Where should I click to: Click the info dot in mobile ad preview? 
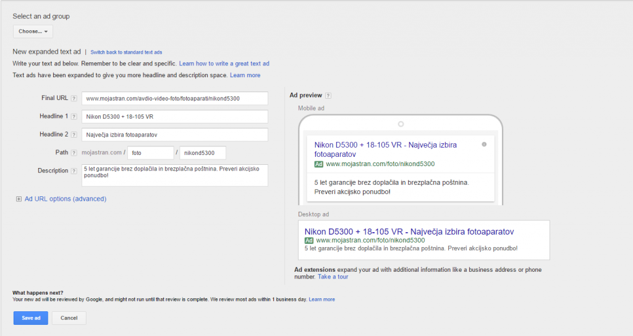pyautogui.click(x=484, y=145)
